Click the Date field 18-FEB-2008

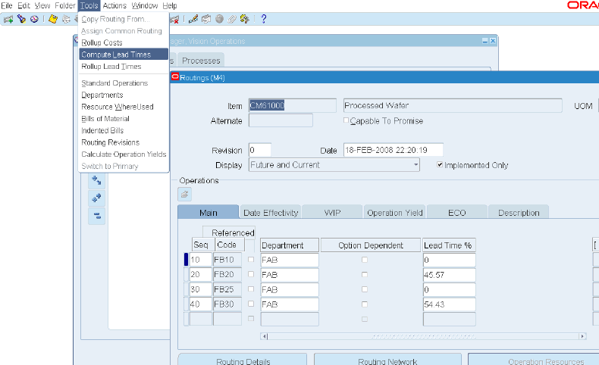[393, 150]
